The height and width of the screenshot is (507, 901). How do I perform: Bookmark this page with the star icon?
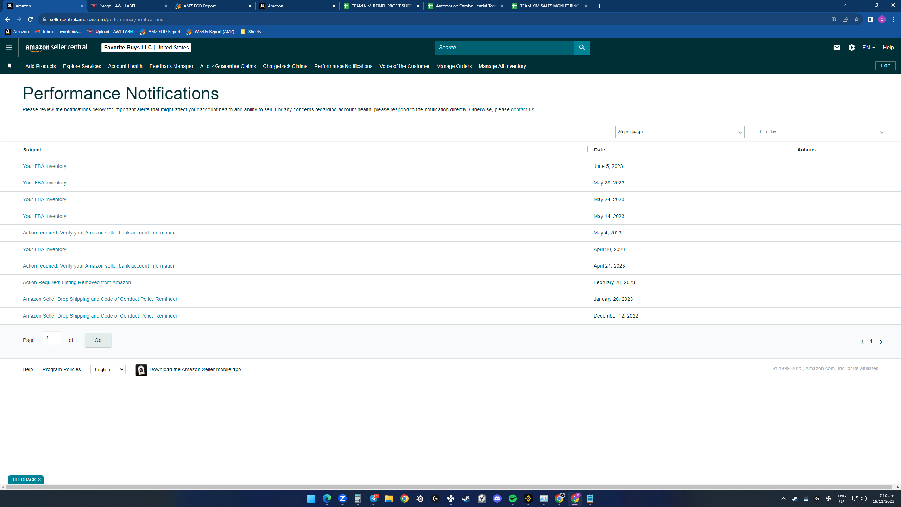click(857, 19)
